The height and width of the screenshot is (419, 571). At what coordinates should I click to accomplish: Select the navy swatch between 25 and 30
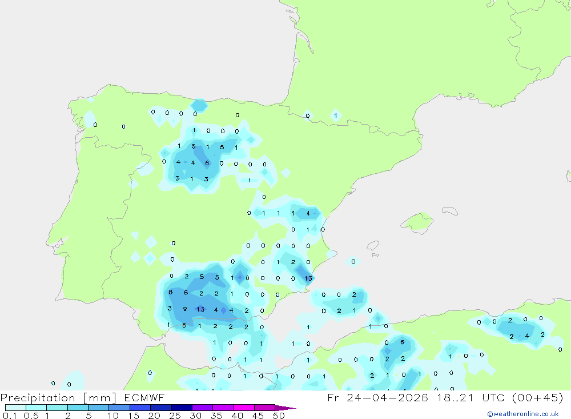tap(182, 408)
